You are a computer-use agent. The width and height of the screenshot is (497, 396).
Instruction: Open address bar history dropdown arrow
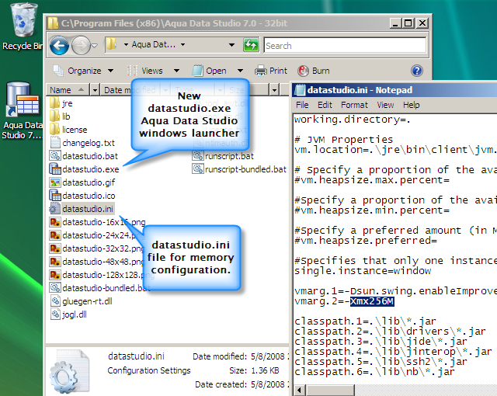[x=232, y=45]
